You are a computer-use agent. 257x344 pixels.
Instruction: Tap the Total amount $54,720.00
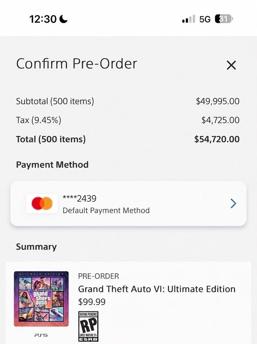pos(217,139)
